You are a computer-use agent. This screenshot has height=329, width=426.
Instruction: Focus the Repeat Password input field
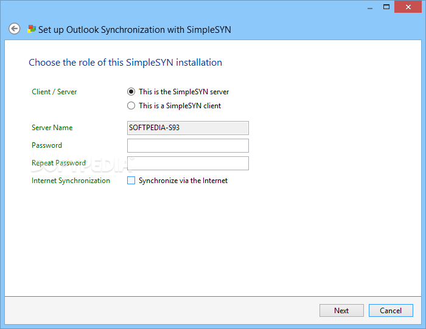pos(187,163)
